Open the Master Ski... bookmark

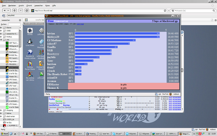[12, 77]
